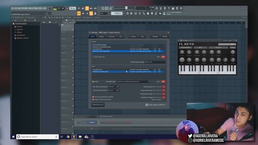Click the first knob in FL Keys top row

coord(182,52)
